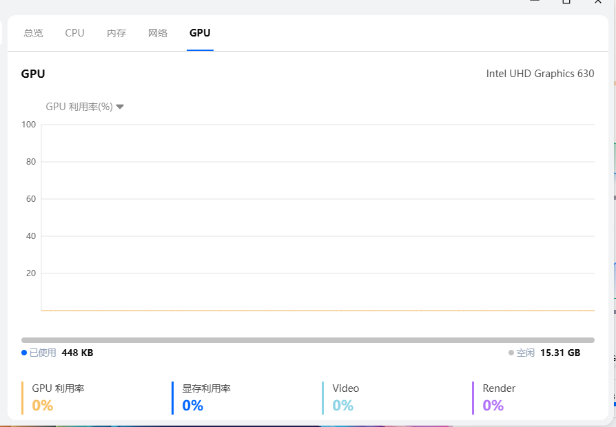Click the gray memory usage bar

pos(307,340)
